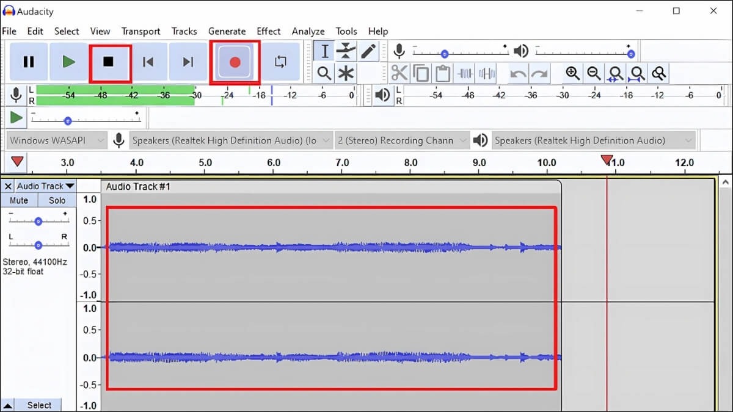Click Fit project to width icon
The height and width of the screenshot is (412, 733).
637,74
